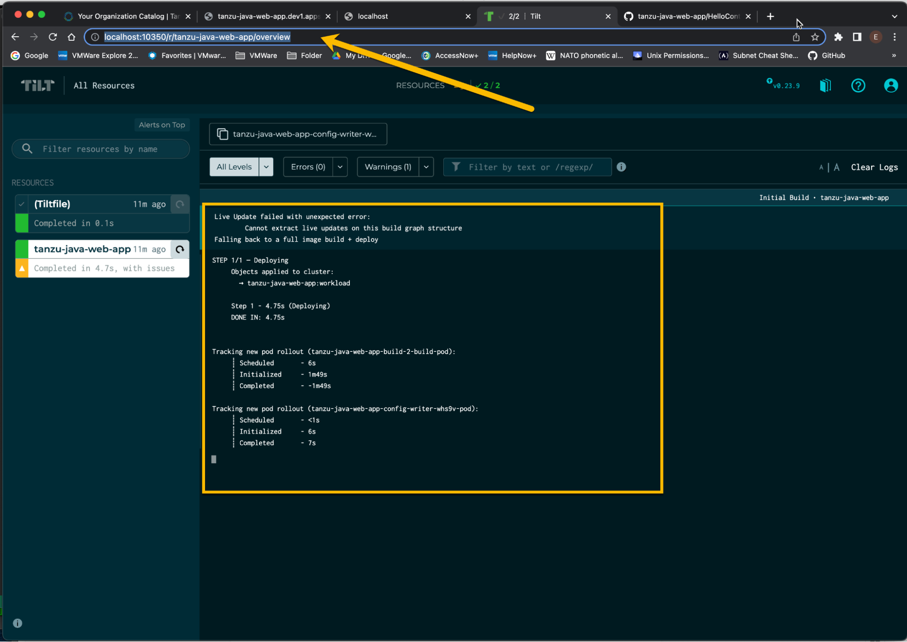Open Tilt help question-mark icon
This screenshot has width=907, height=642.
tap(858, 86)
